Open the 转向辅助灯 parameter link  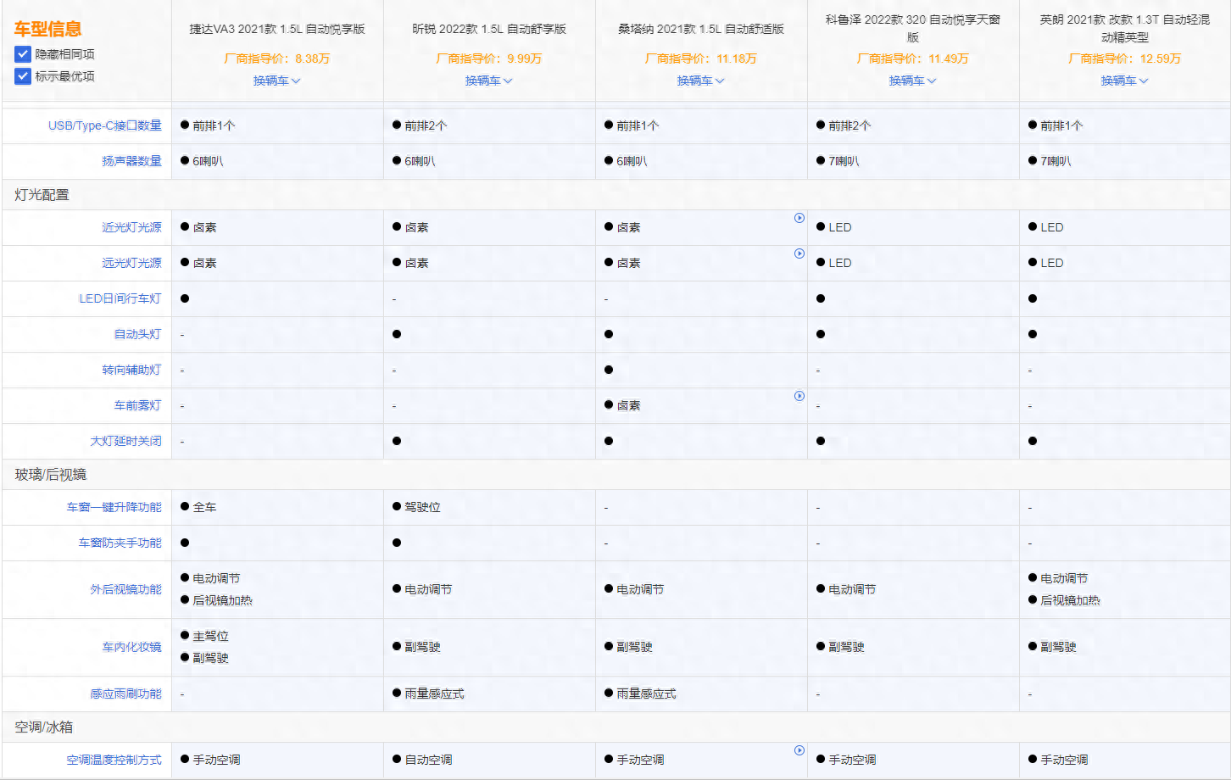click(131, 370)
